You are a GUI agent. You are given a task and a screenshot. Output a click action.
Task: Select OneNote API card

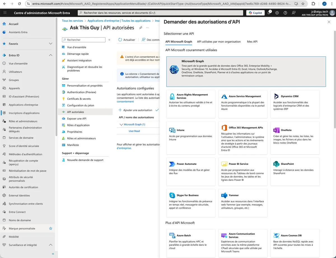pyautogui.click(x=295, y=138)
